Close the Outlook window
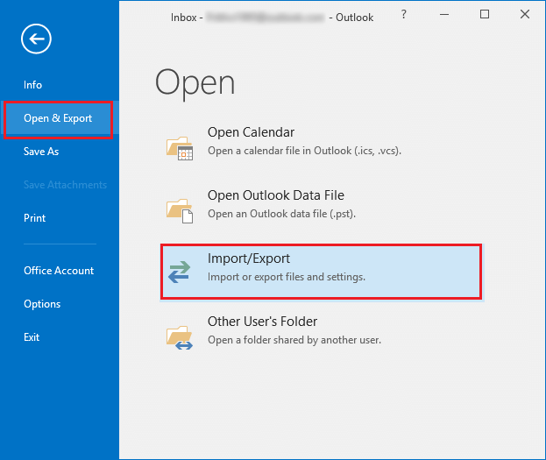The image size is (546, 460). pyautogui.click(x=524, y=16)
